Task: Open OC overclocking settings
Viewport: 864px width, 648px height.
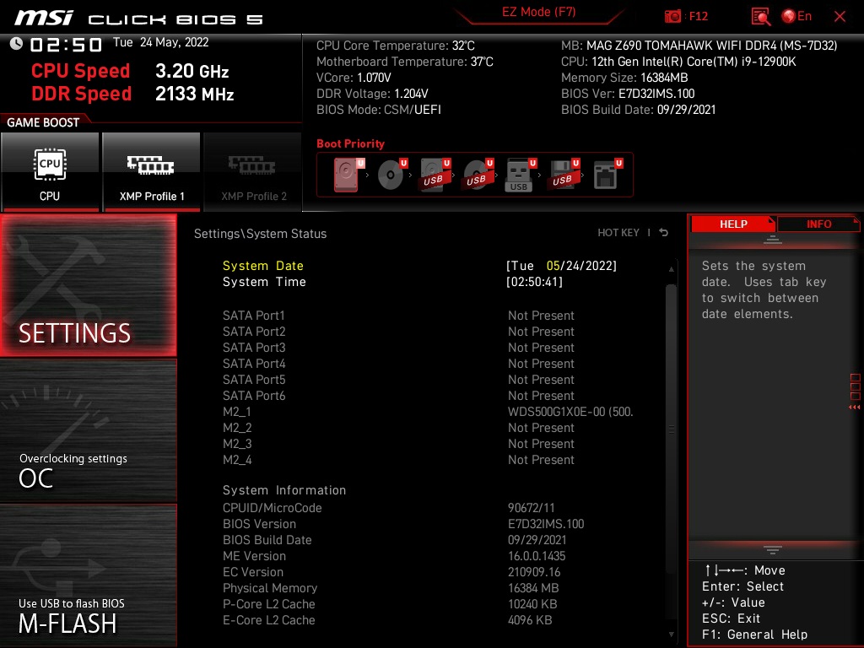Action: 88,430
